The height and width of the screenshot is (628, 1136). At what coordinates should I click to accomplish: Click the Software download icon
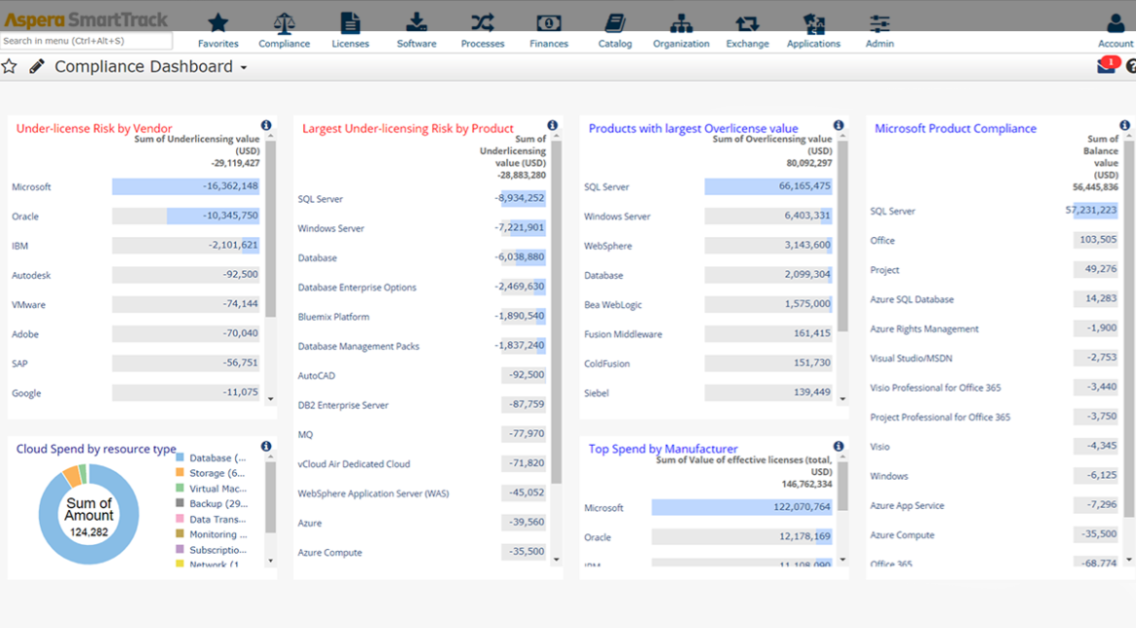click(416, 21)
